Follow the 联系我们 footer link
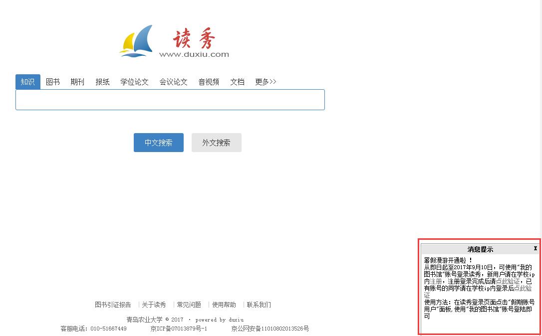Image resolution: width=542 pixels, height=336 pixels. 259,305
